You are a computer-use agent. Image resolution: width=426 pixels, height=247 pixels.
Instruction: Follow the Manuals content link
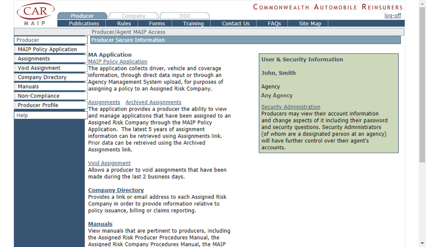(100, 224)
